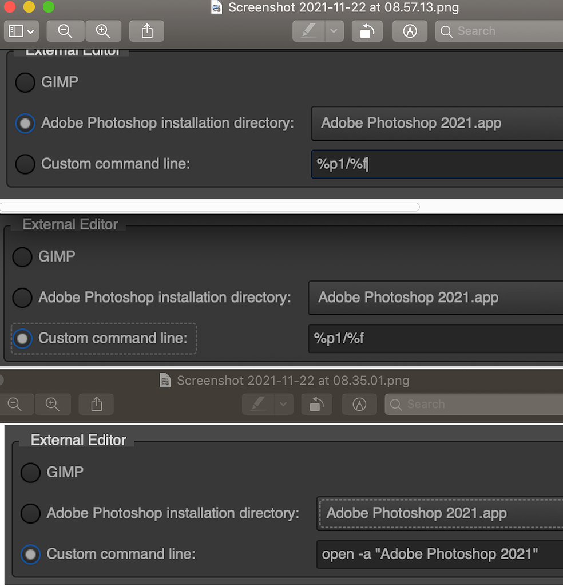Open the sidebar view menu dropdown

tap(21, 31)
